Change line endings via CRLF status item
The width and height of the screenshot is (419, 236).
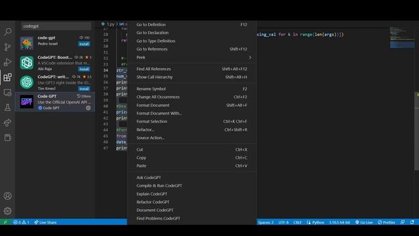pyautogui.click(x=297, y=222)
